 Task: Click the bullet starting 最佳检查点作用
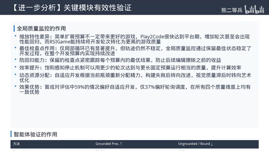(135, 51)
